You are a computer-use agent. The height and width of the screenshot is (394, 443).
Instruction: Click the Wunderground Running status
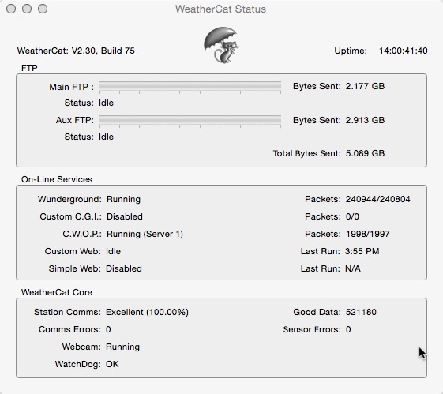[123, 200]
